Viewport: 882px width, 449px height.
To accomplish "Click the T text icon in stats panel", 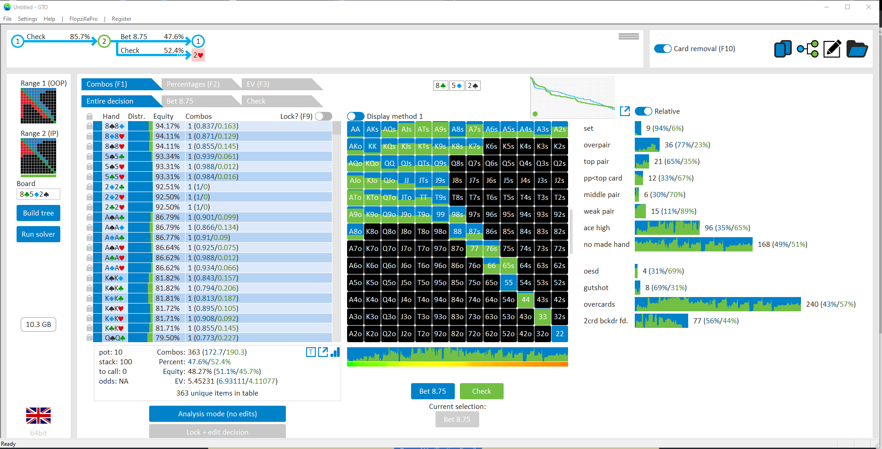I will 311,352.
